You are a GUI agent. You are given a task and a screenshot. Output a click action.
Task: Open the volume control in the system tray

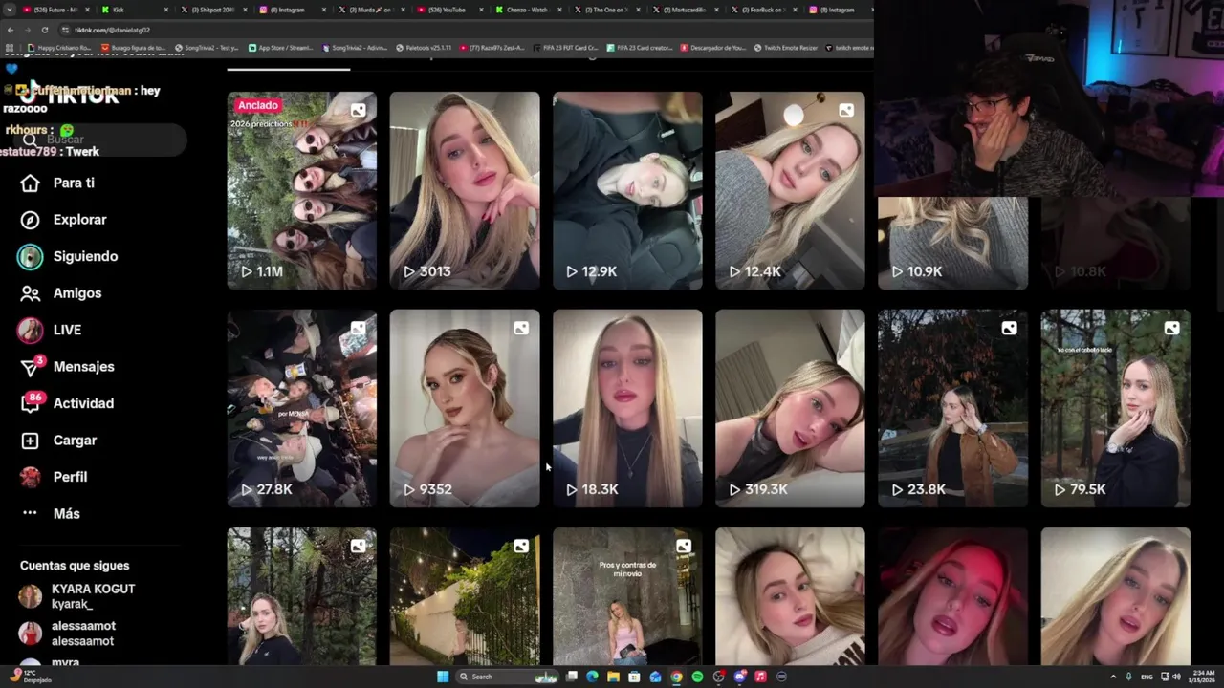click(x=1176, y=677)
